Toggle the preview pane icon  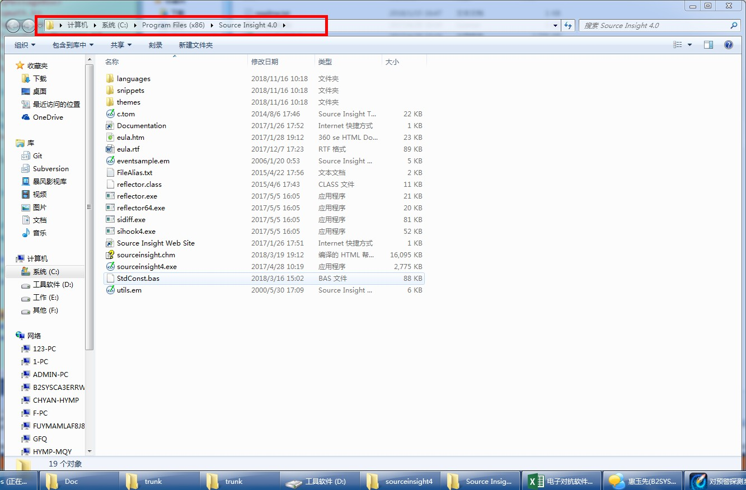[709, 45]
